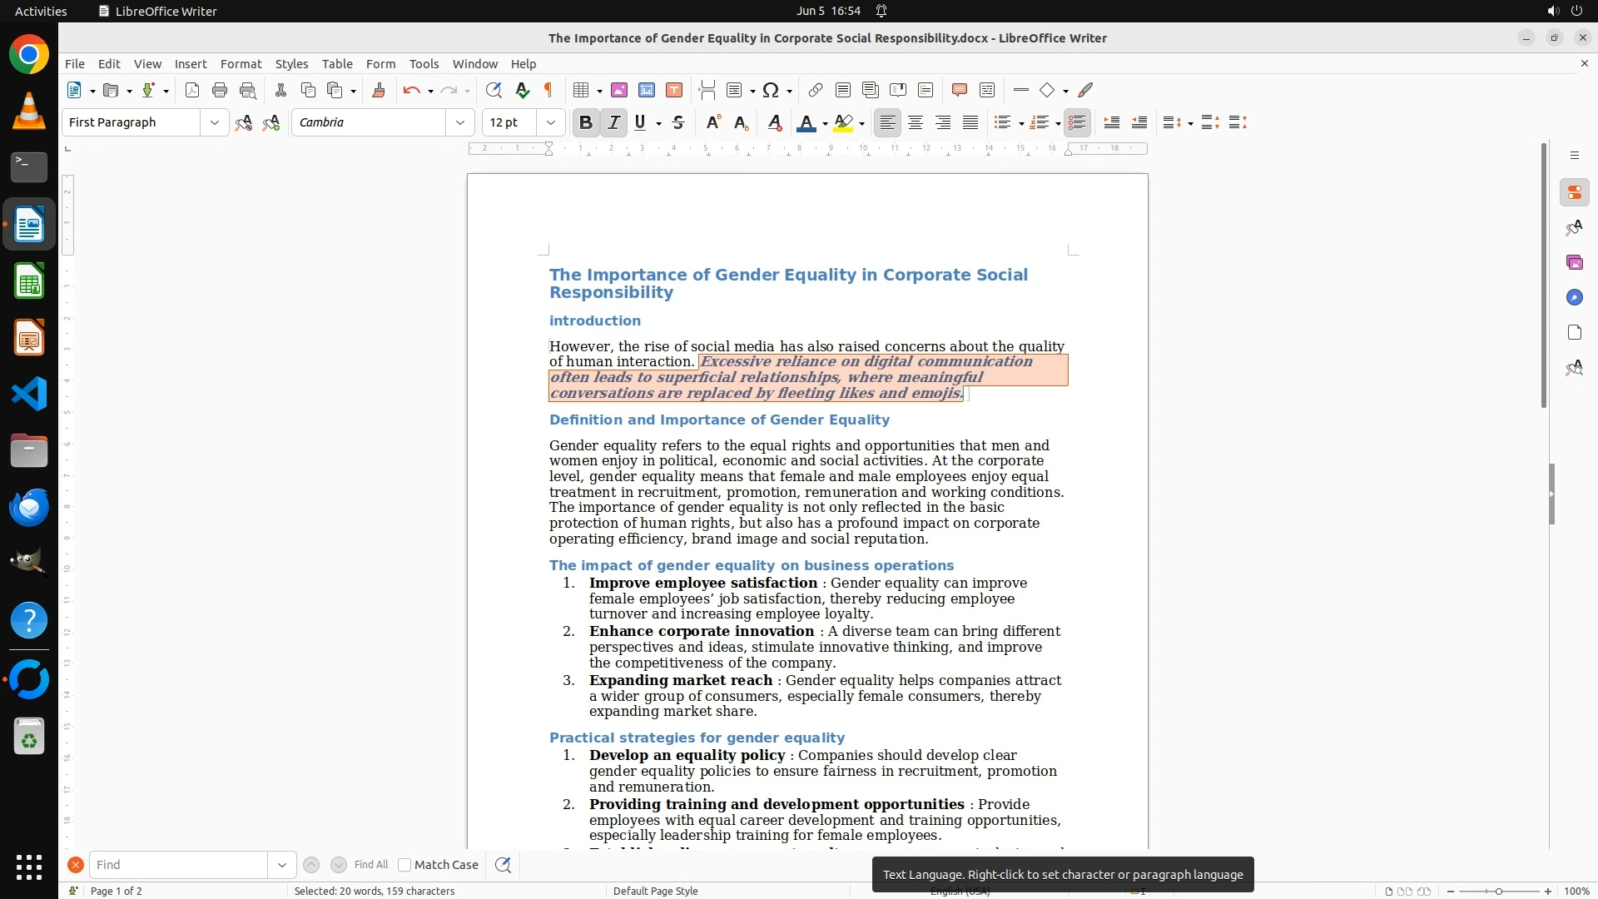Enable the Match Case checkbox
The width and height of the screenshot is (1598, 899).
point(404,865)
